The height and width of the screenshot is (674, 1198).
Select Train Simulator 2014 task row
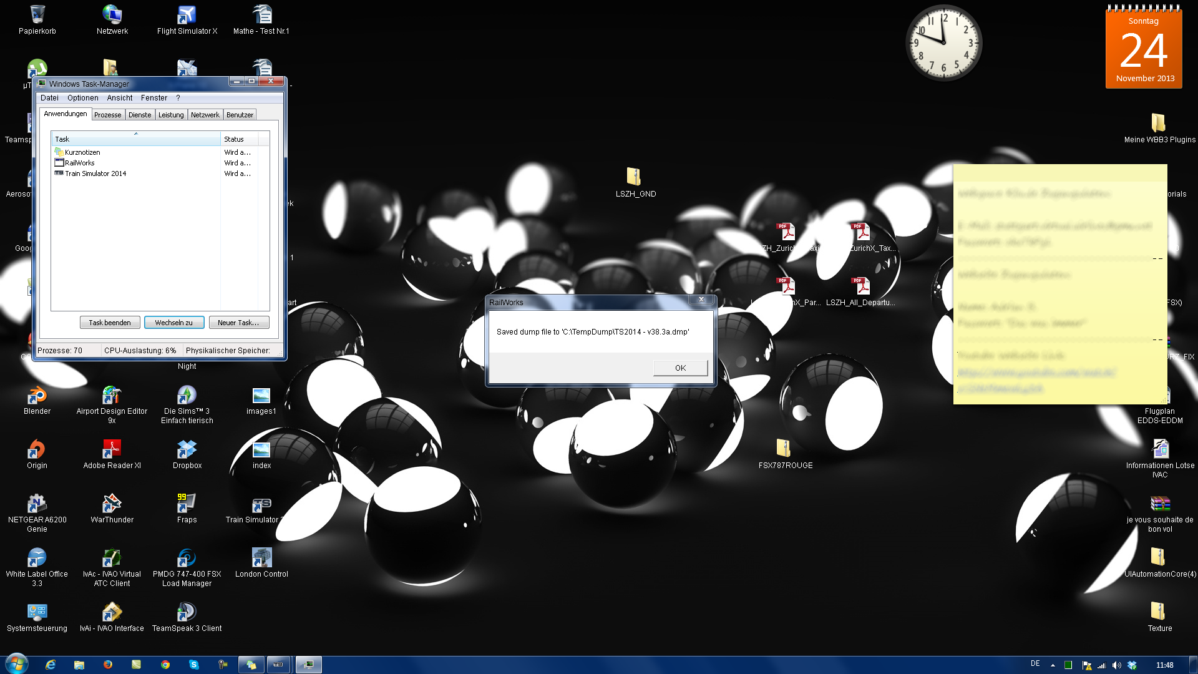point(95,173)
